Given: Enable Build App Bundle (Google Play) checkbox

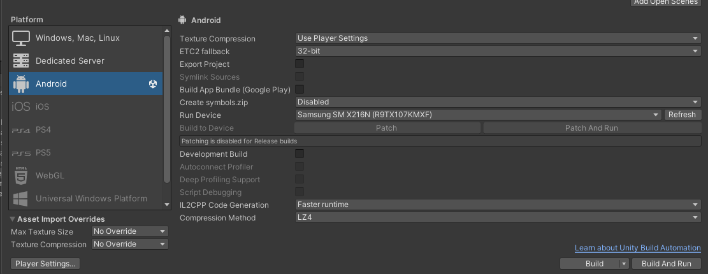Looking at the screenshot, I should [x=300, y=89].
